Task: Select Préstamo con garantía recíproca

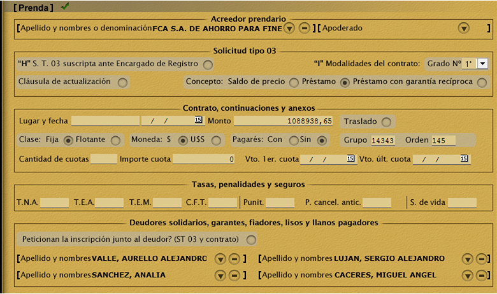Action: tap(482, 83)
